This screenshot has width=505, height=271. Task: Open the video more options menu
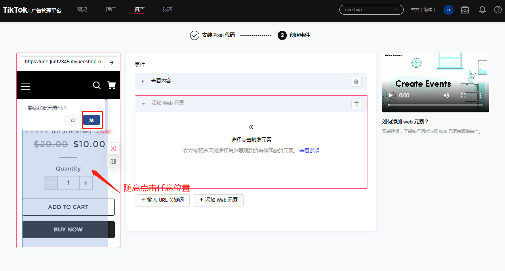tap(480, 95)
